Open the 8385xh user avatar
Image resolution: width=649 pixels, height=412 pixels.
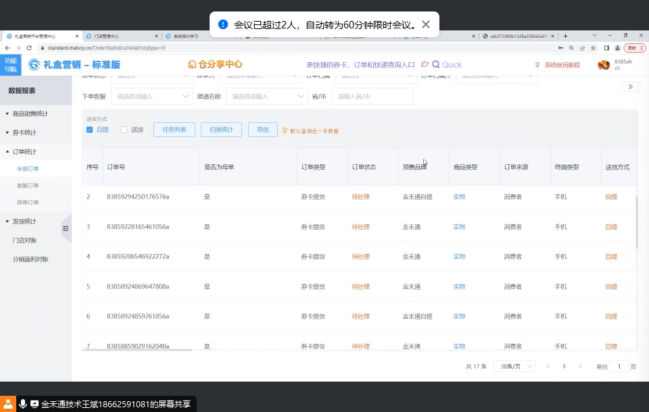(604, 65)
